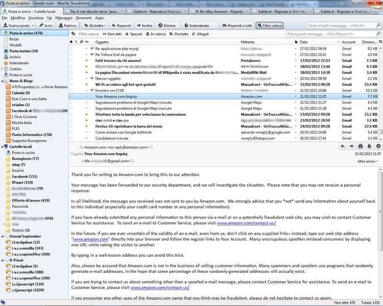This screenshot has height=306, width=383.
Task: Toggle read status of Candidatura ricevuta row
Action: pyautogui.click(x=86, y=138)
